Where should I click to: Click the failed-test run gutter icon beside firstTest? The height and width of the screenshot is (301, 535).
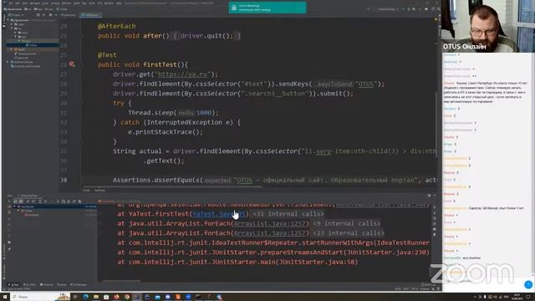(x=72, y=64)
